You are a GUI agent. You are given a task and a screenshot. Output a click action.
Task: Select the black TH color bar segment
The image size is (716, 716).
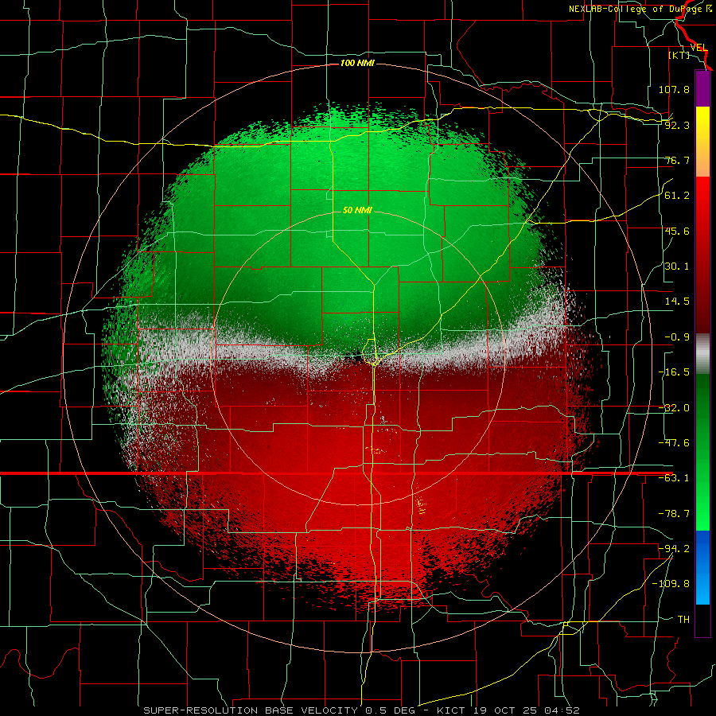pyautogui.click(x=702, y=620)
